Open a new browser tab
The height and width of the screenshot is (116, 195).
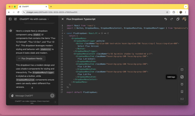pyautogui.click(x=51, y=7)
